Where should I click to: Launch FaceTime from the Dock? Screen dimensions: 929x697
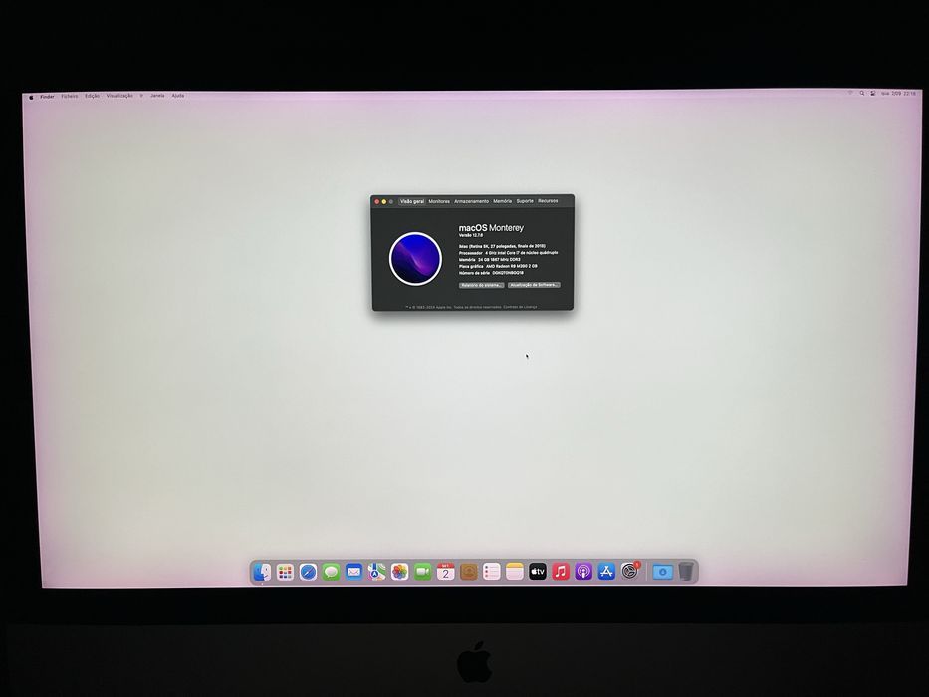[x=422, y=572]
